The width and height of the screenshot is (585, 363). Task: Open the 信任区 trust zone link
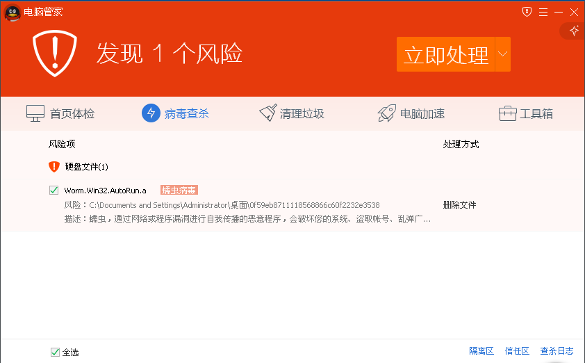517,351
